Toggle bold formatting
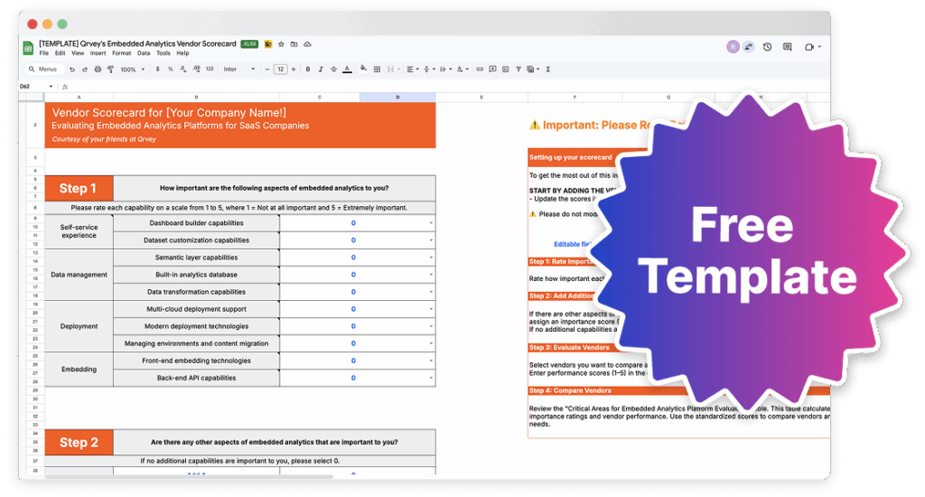The height and width of the screenshot is (497, 925). tap(308, 70)
